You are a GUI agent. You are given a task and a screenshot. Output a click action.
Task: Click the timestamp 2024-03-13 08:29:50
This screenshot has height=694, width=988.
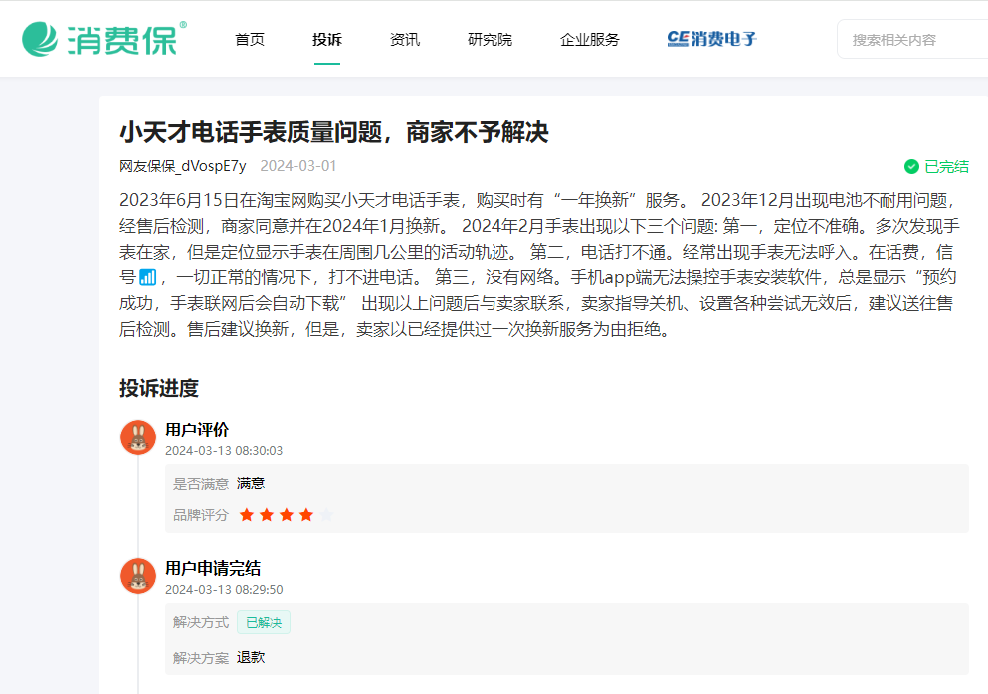[x=224, y=590]
